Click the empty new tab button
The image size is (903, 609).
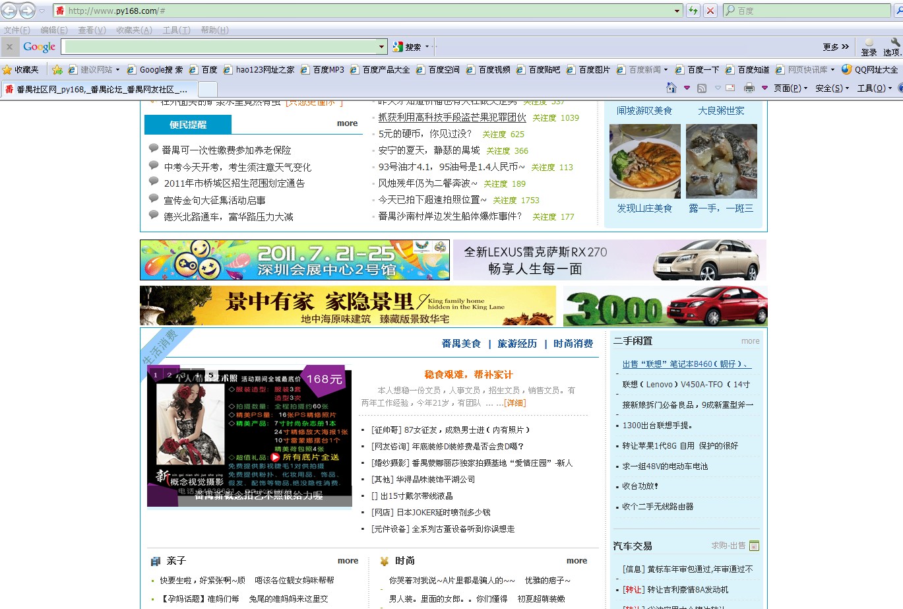pyautogui.click(x=208, y=89)
